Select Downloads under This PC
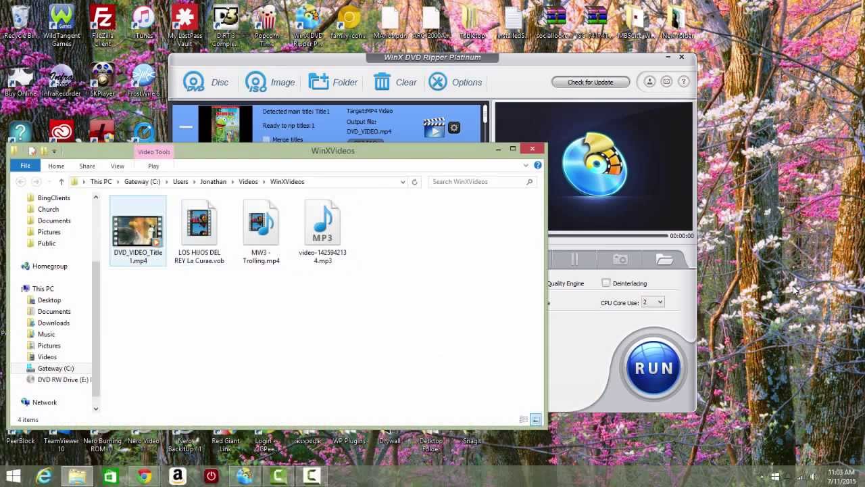The height and width of the screenshot is (487, 865). click(53, 323)
